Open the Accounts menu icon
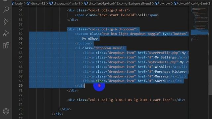 (6, 111)
